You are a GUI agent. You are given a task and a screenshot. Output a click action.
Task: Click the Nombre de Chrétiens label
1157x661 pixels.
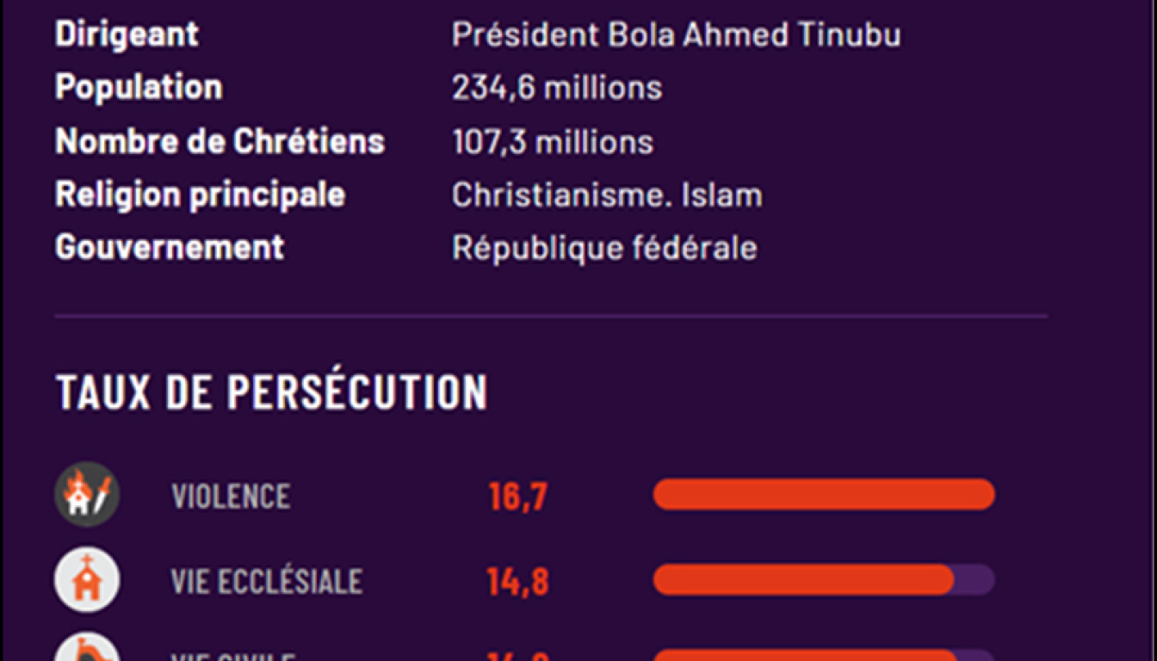click(220, 142)
